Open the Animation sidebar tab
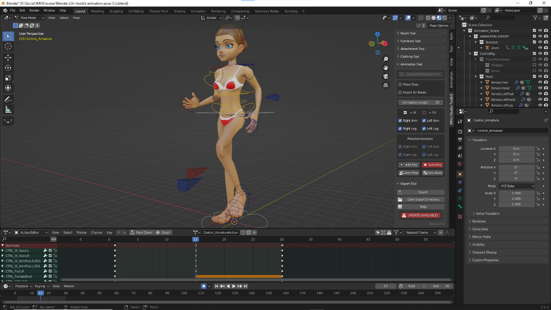 point(452,80)
